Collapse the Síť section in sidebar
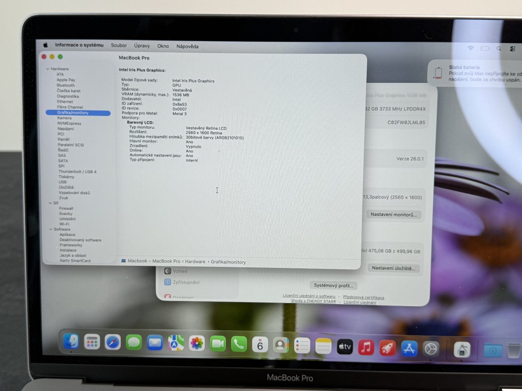This screenshot has height=391, width=522. [x=50, y=203]
